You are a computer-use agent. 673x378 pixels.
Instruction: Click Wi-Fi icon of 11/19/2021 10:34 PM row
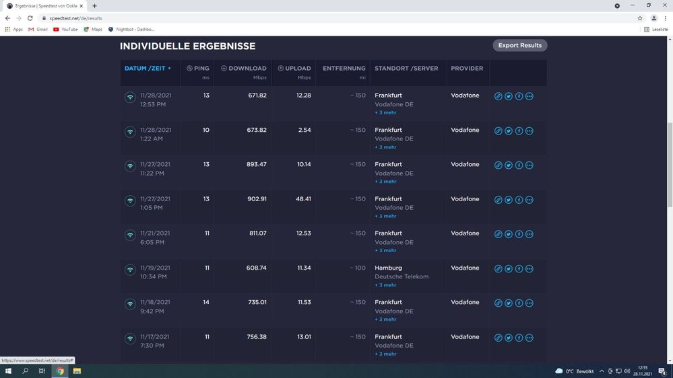(130, 270)
